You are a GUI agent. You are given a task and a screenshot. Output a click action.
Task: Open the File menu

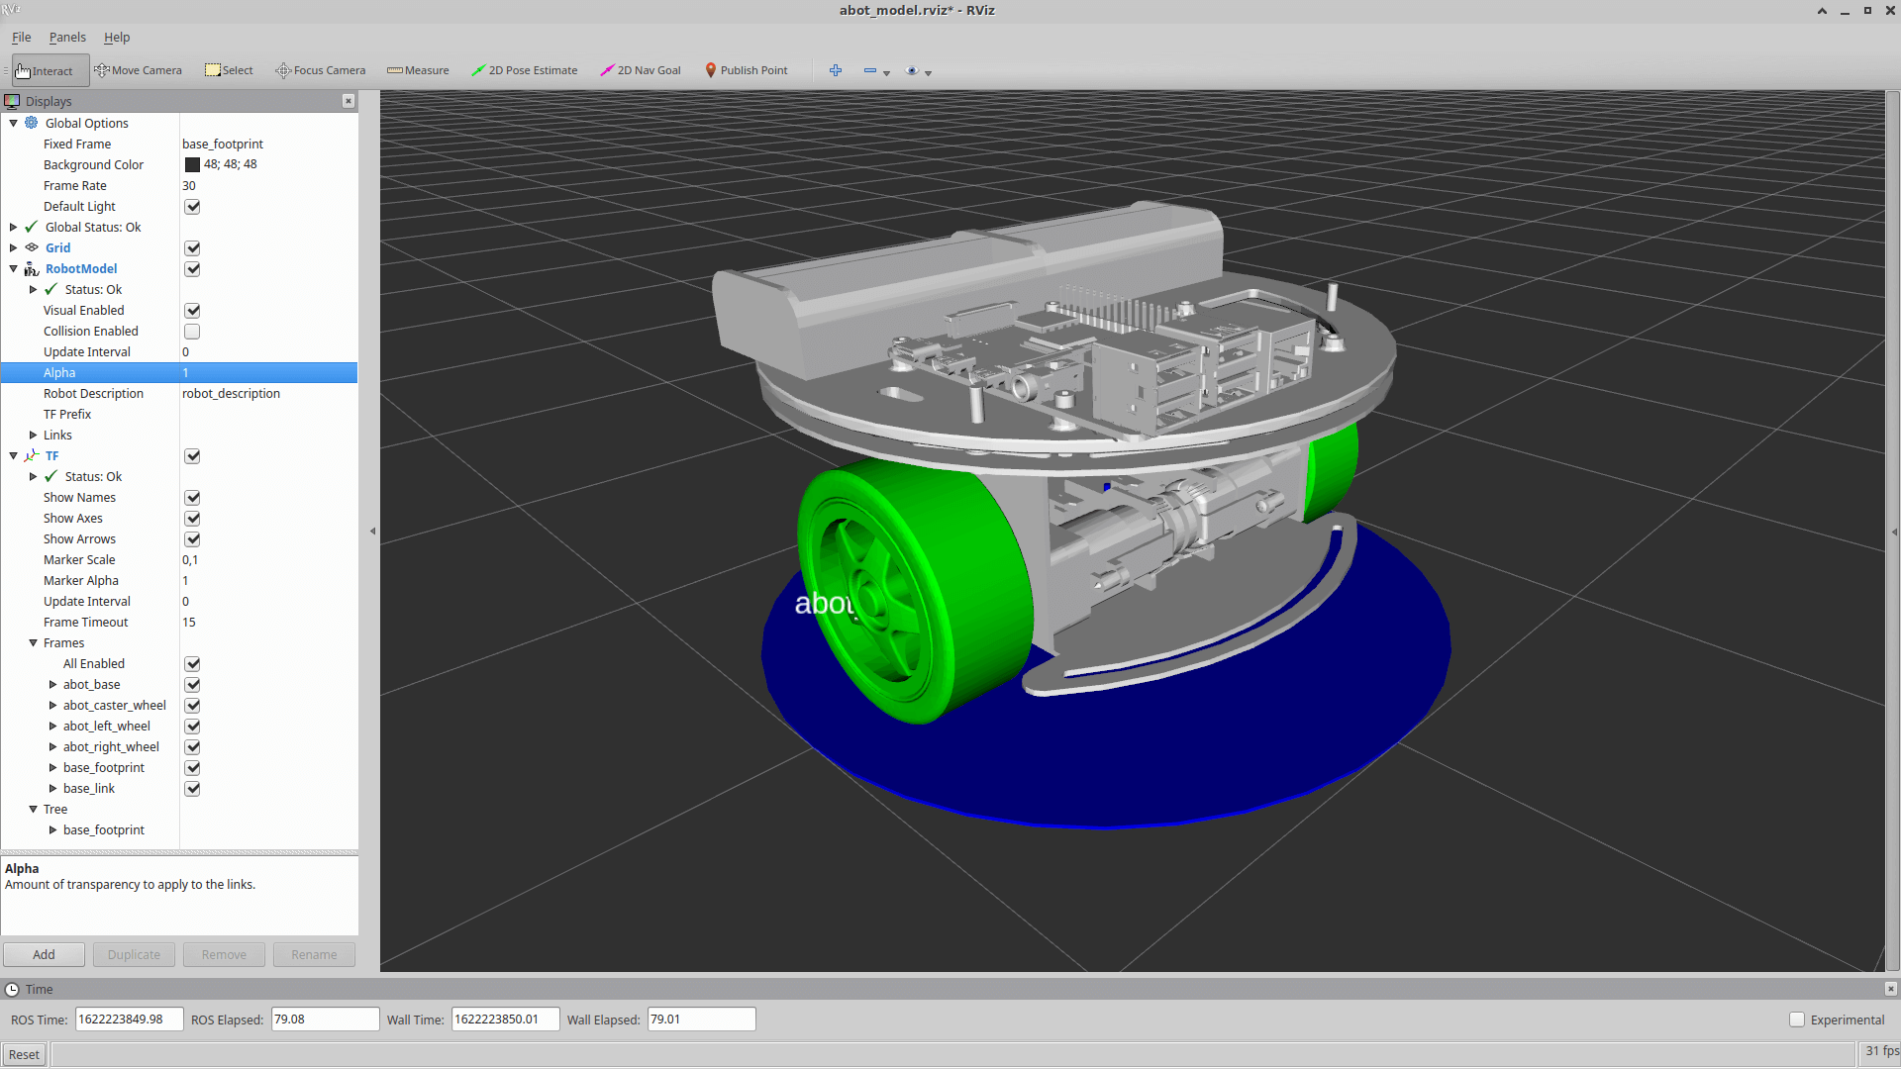21,38
